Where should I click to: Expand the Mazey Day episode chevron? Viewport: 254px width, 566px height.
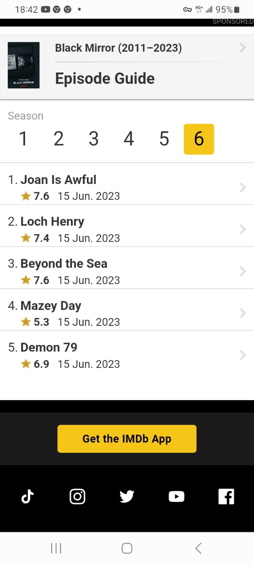[243, 313]
